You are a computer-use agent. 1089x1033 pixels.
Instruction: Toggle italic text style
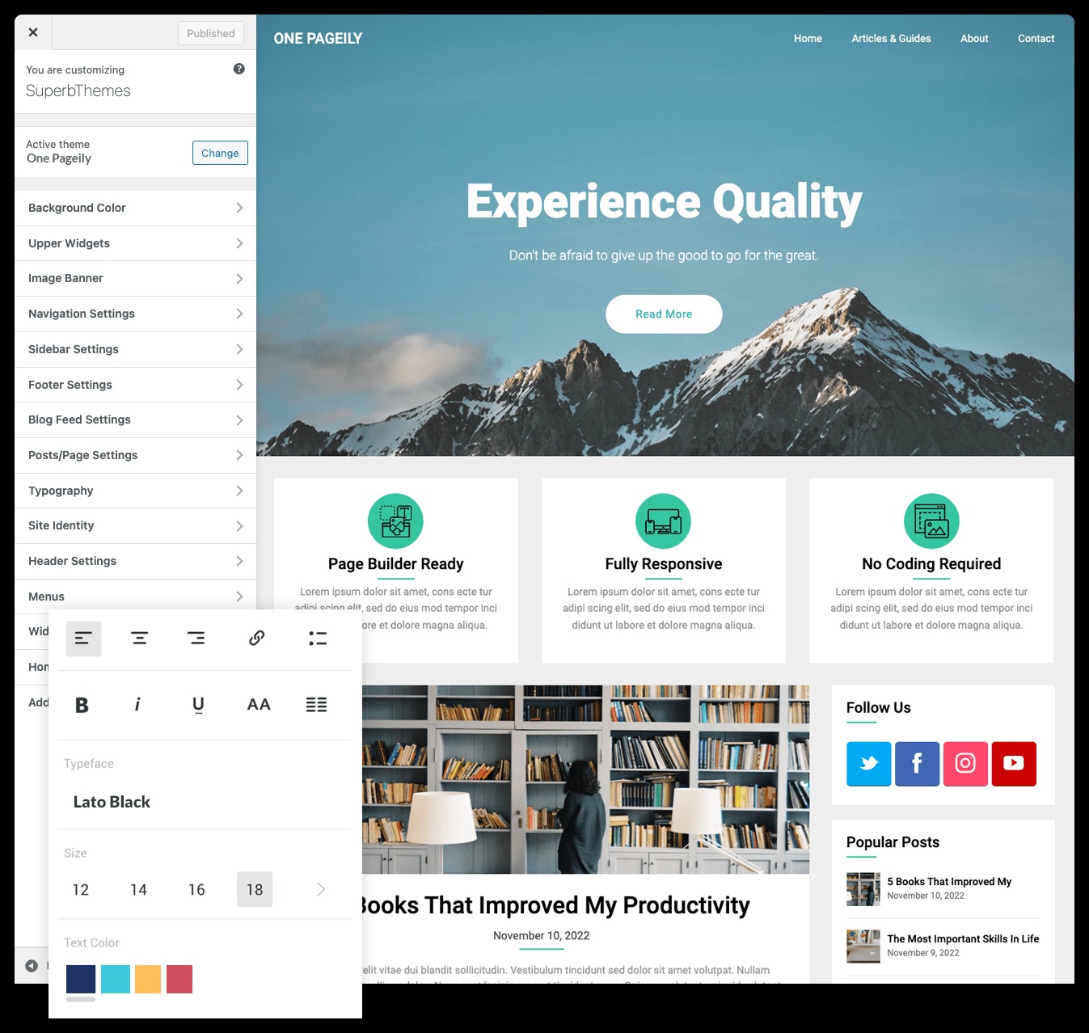pos(137,705)
